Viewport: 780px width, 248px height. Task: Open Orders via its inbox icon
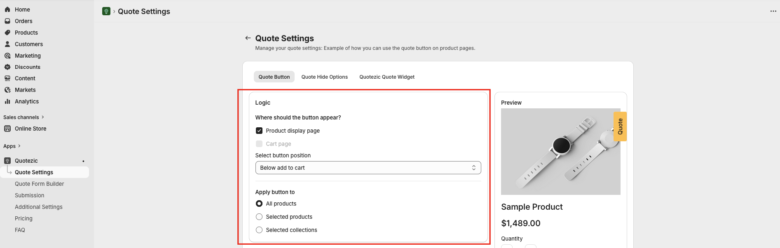pyautogui.click(x=7, y=21)
